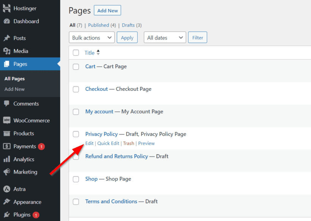Open the Marketing megaphone icon
This screenshot has width=311, height=221.
pos(8,172)
